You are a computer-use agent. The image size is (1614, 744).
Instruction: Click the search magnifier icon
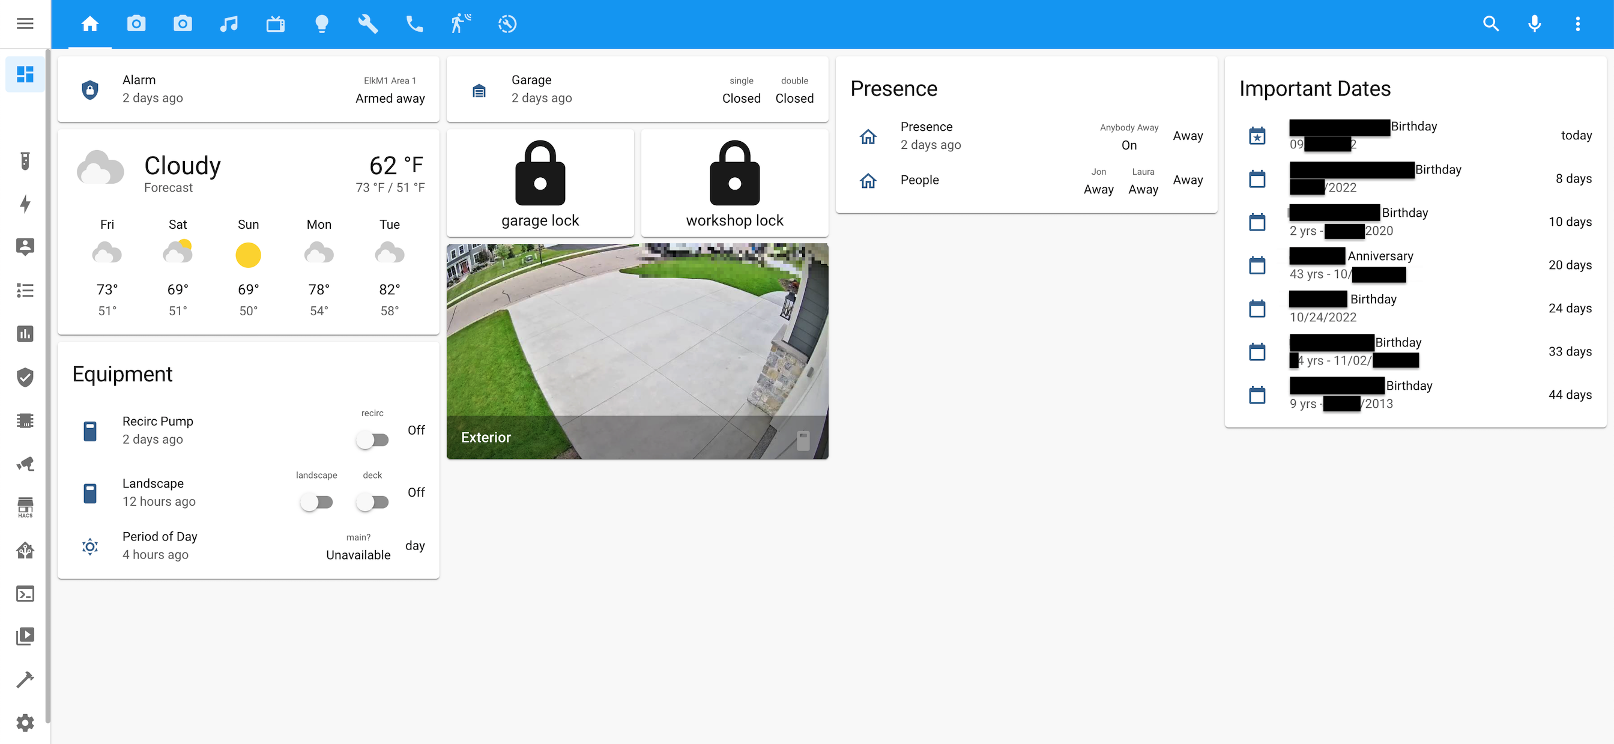(1490, 24)
